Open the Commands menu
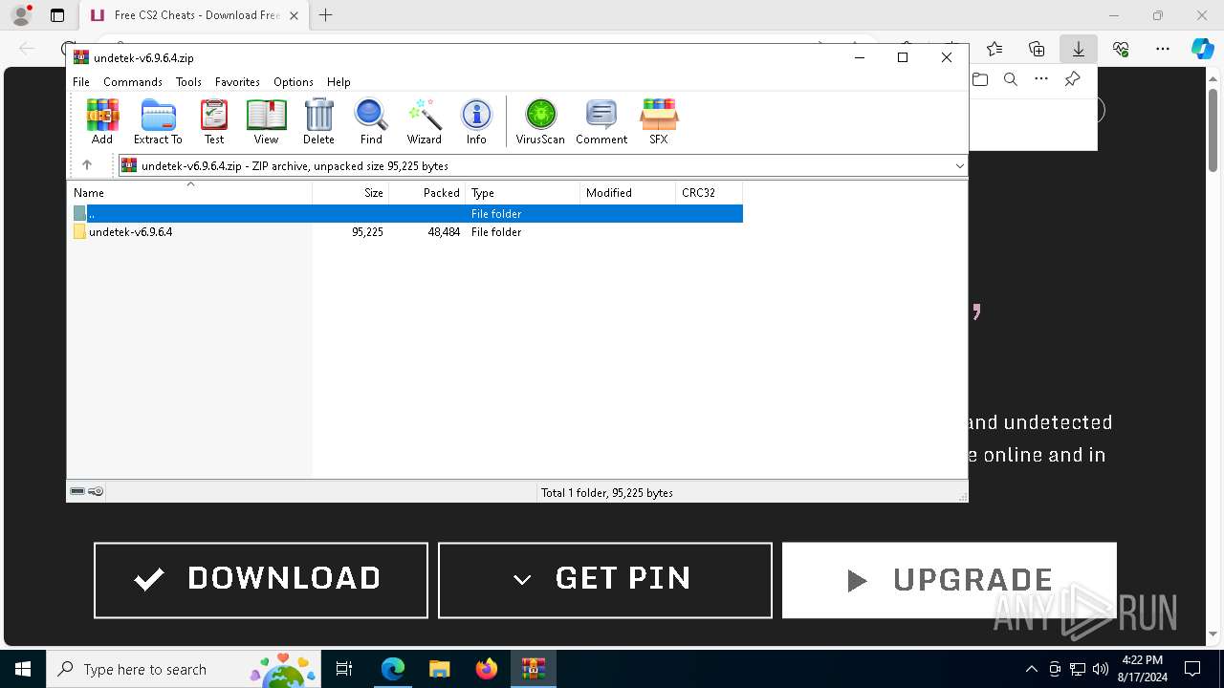Image resolution: width=1224 pixels, height=688 pixels. click(133, 82)
